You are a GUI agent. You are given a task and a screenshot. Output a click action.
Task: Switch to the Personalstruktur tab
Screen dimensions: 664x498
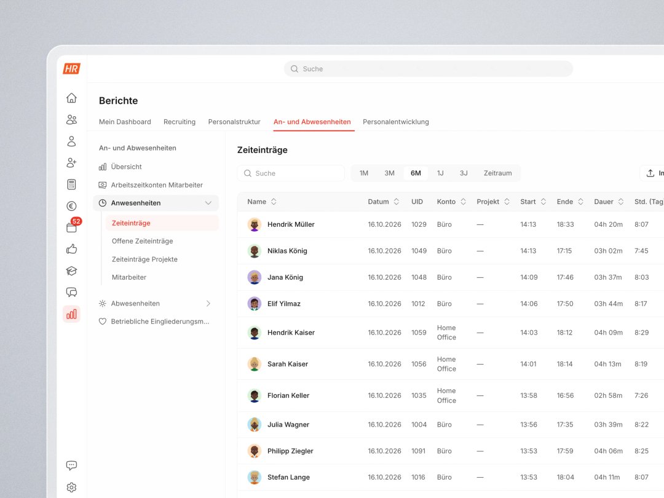click(x=234, y=122)
